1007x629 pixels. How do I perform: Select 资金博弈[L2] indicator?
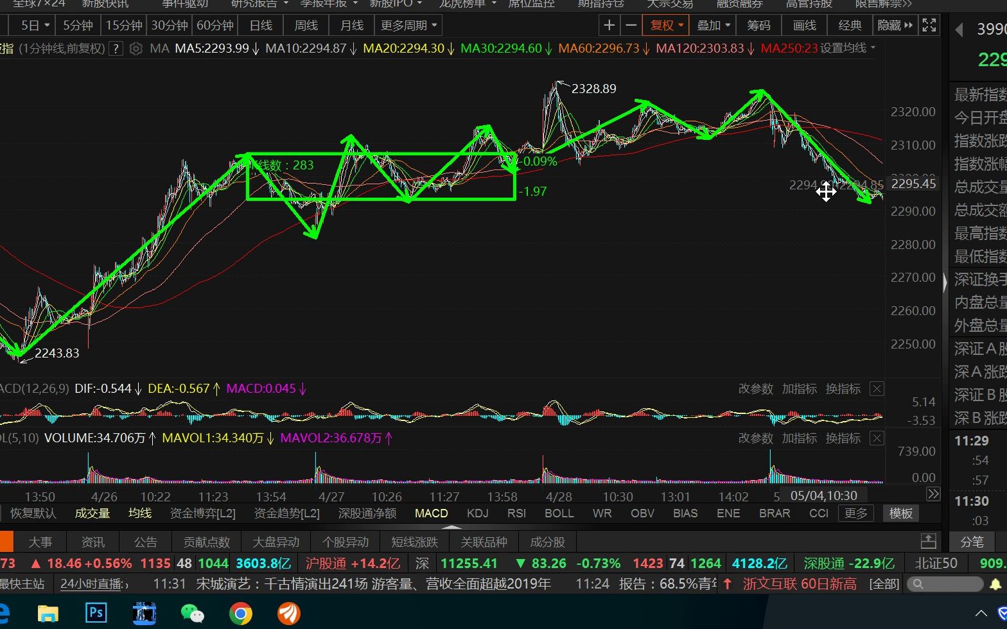[202, 513]
